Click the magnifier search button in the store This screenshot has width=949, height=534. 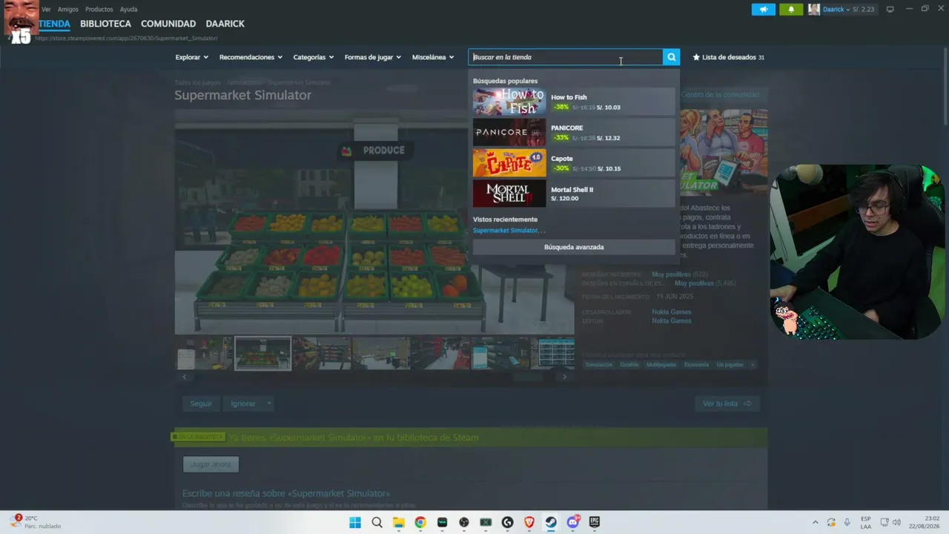[671, 57]
